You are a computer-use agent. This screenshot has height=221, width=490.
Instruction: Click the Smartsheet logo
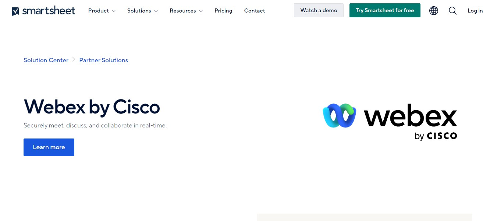43,11
